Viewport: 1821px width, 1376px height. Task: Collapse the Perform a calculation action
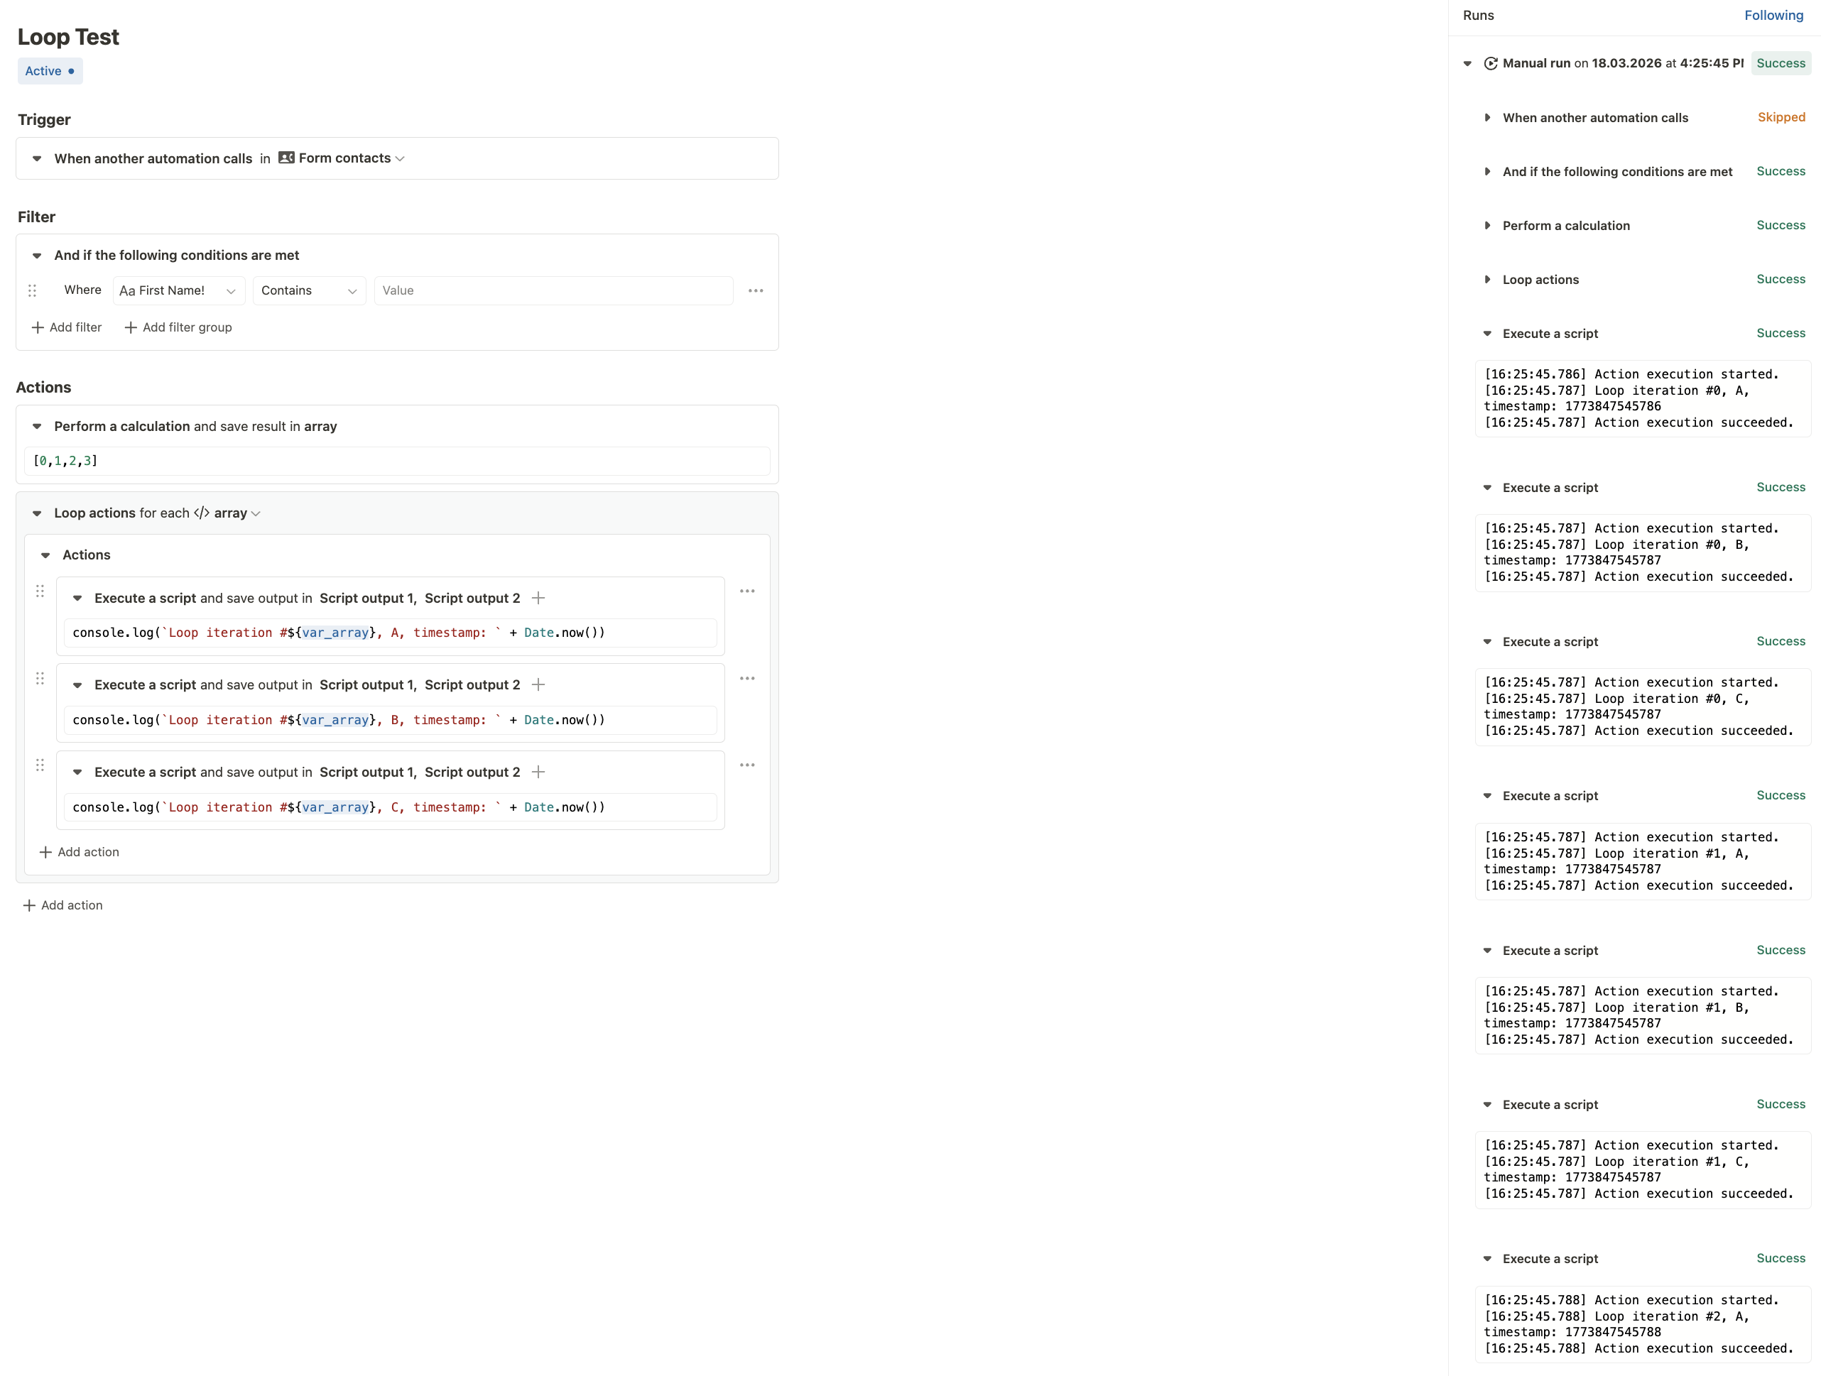pos(37,426)
